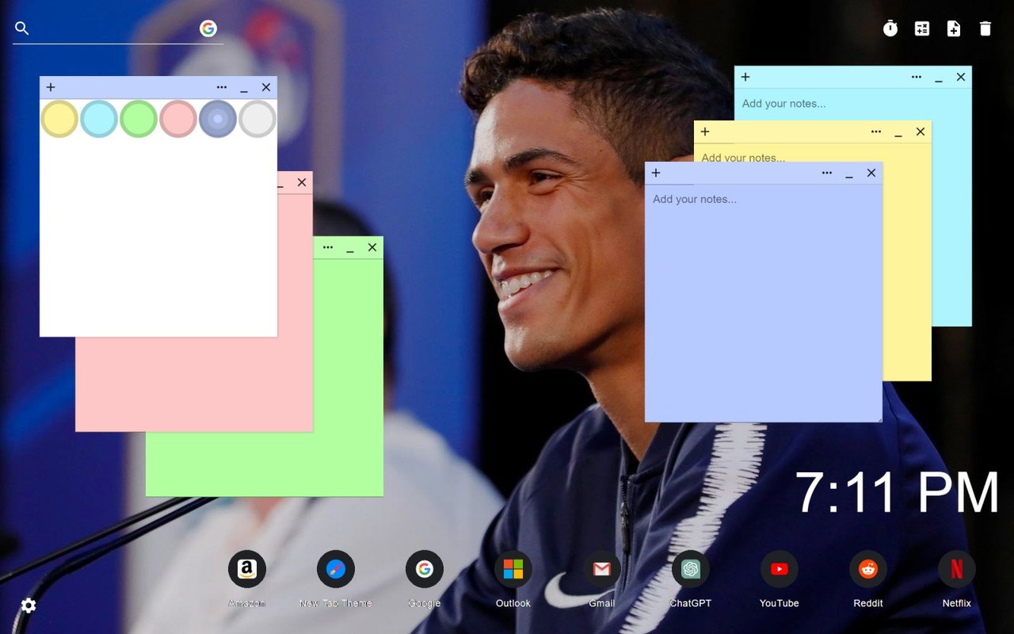
Task: Close the cyan sticky note
Action: click(x=961, y=77)
